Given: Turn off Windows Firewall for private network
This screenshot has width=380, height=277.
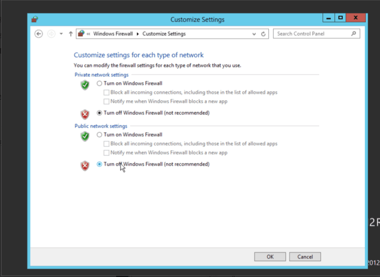Looking at the screenshot, I should tap(99, 113).
